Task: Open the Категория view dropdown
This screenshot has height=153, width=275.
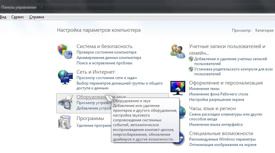Action: tap(264, 30)
